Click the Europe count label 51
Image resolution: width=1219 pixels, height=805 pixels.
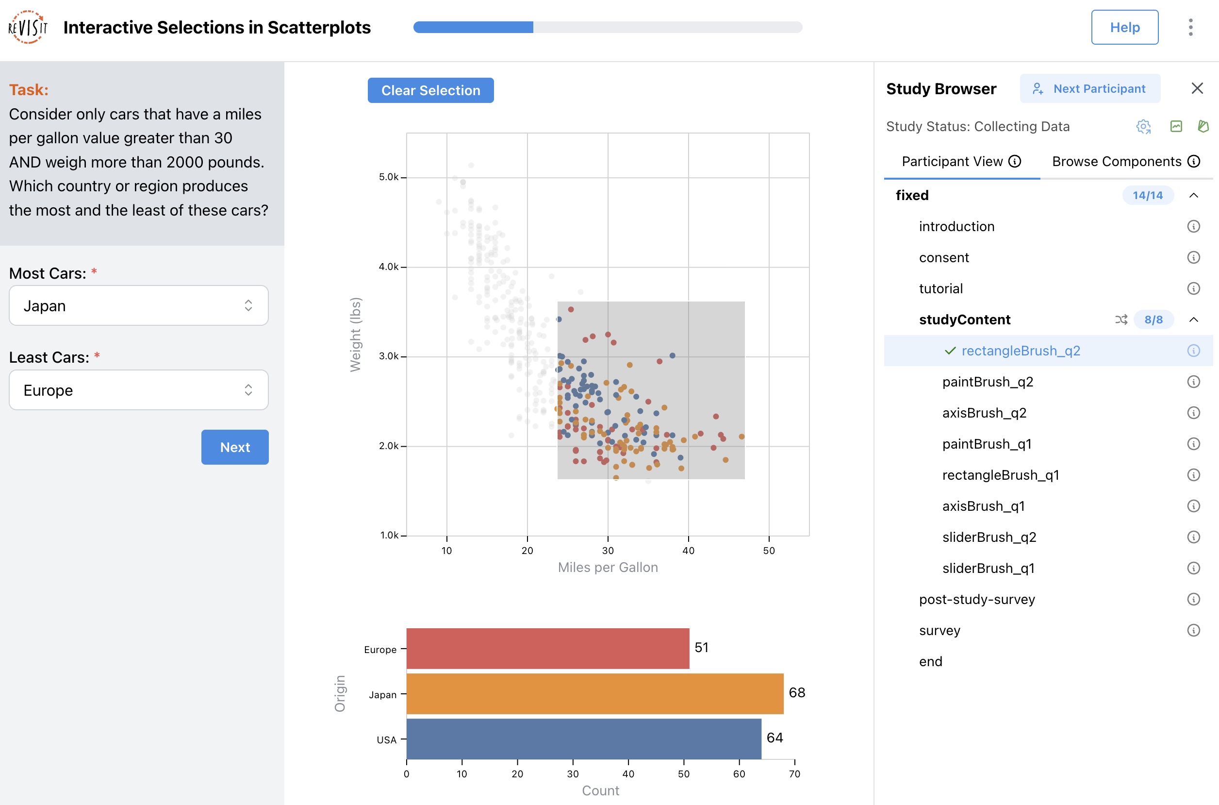point(701,647)
